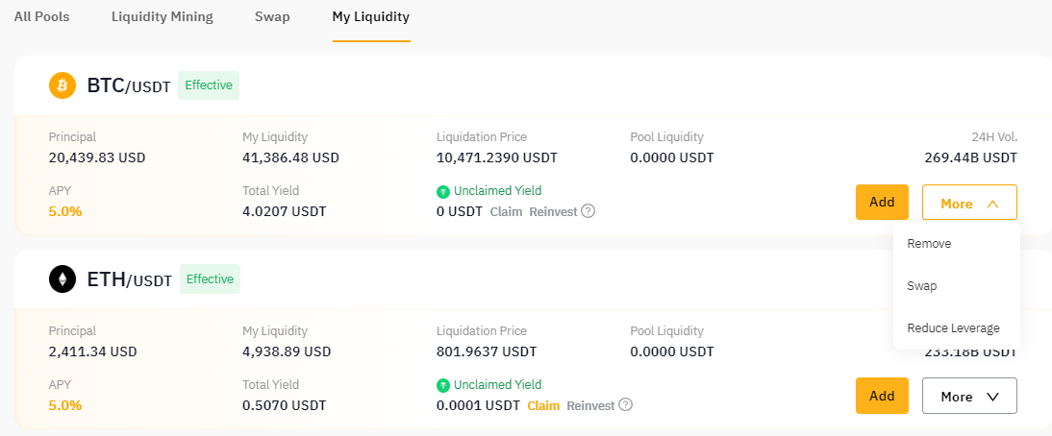Click the BTC/USDT Effective status badge

click(209, 85)
